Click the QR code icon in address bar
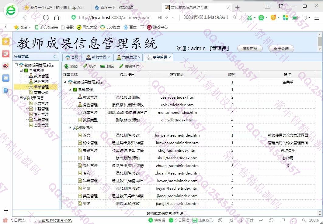The height and width of the screenshot is (224, 323). click(160, 18)
